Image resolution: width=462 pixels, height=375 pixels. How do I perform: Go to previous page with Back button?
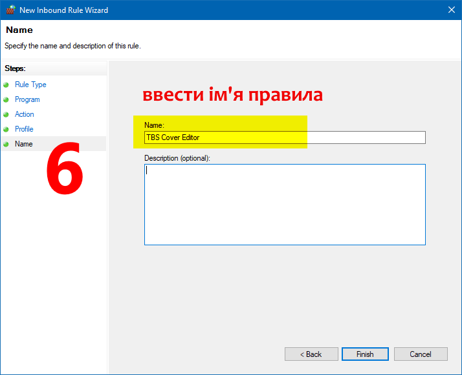pos(311,354)
